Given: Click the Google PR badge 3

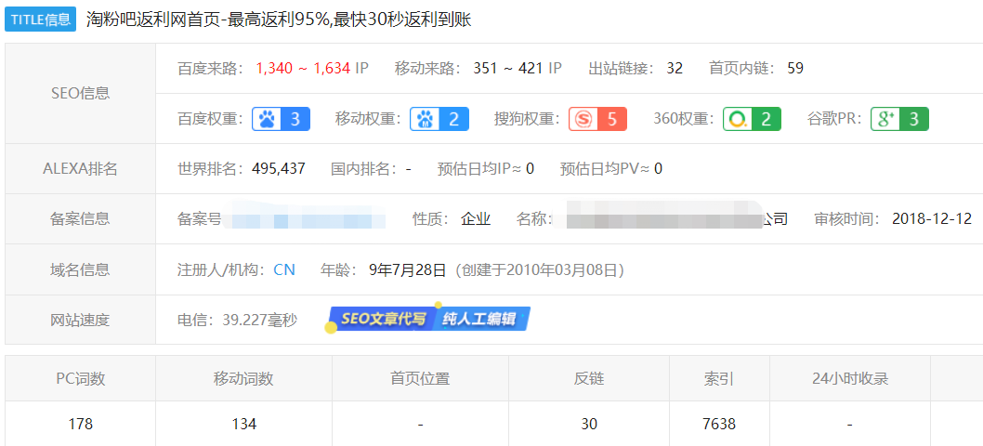Looking at the screenshot, I should [899, 119].
